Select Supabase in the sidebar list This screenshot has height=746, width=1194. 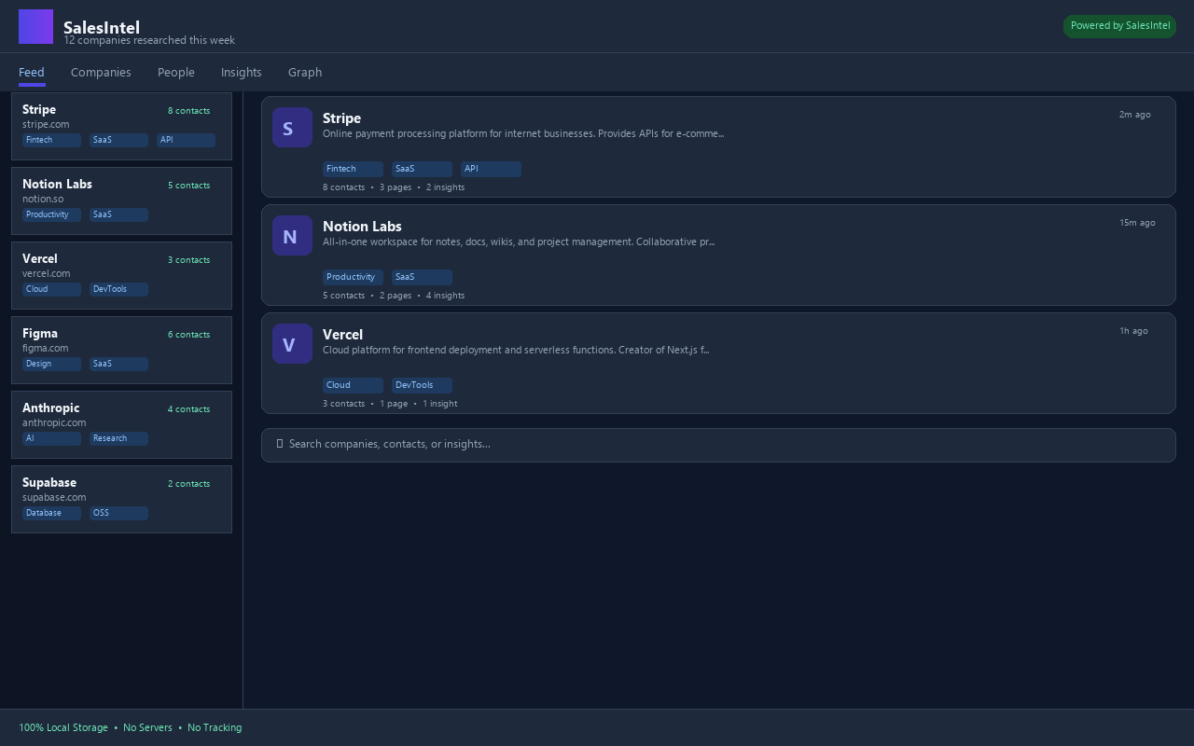pos(121,499)
